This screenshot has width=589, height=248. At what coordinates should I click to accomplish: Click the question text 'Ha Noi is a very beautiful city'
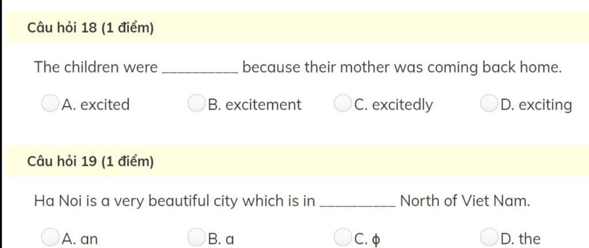click(x=128, y=201)
